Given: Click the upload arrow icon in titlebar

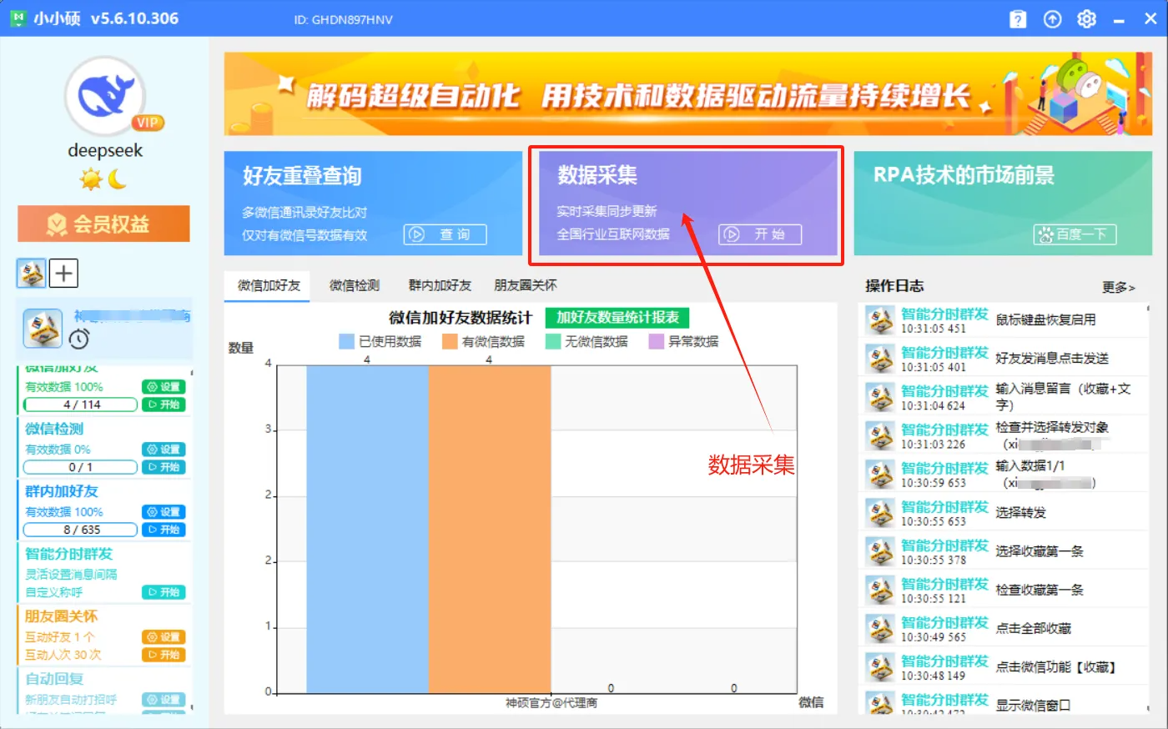Looking at the screenshot, I should point(1052,18).
